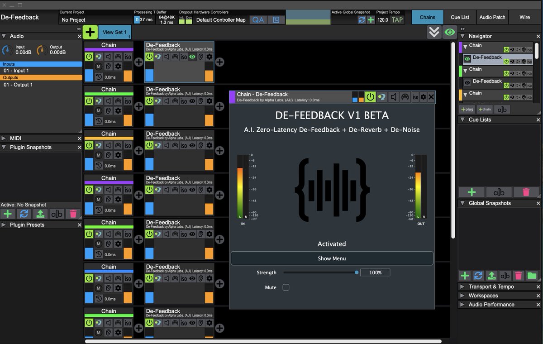
Task: Delete cue list with trash icon
Action: (526, 192)
